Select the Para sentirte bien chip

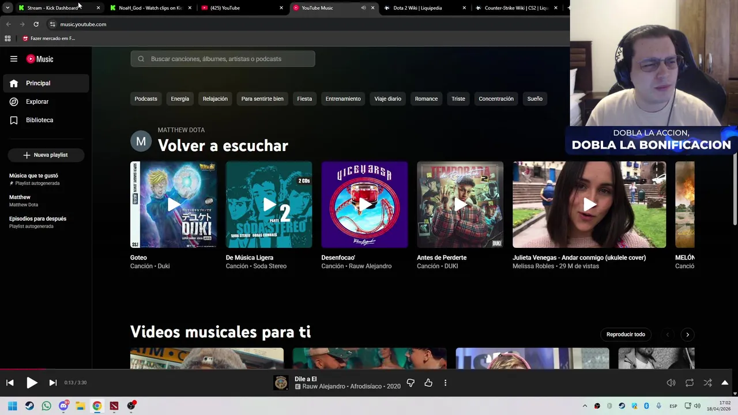point(262,99)
